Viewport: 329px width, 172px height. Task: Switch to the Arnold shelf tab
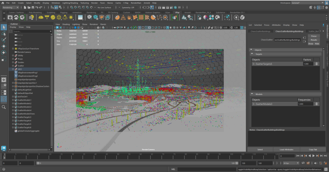tap(187, 12)
